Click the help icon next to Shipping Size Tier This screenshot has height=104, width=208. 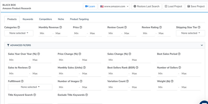tap(199, 27)
